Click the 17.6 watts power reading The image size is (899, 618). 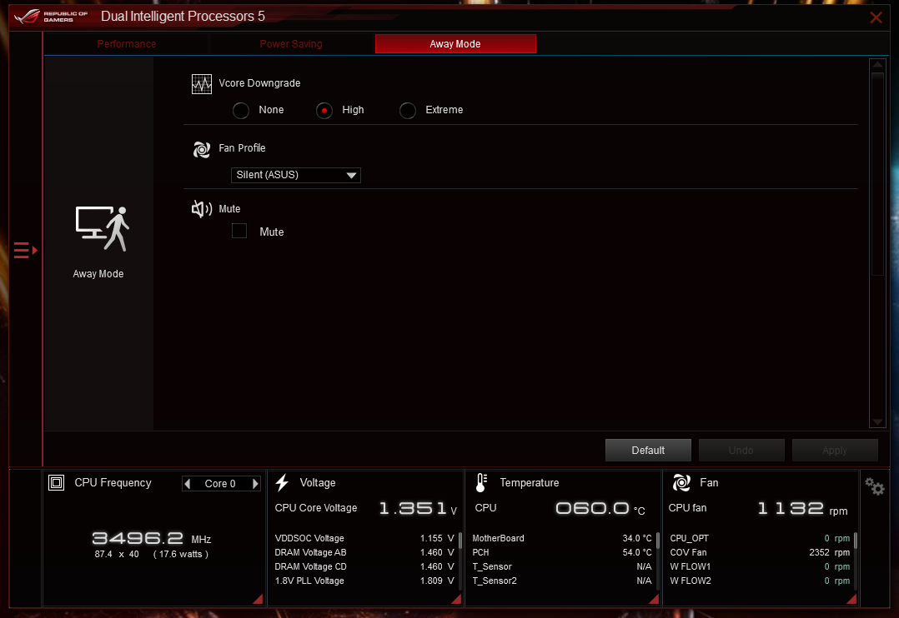click(181, 555)
